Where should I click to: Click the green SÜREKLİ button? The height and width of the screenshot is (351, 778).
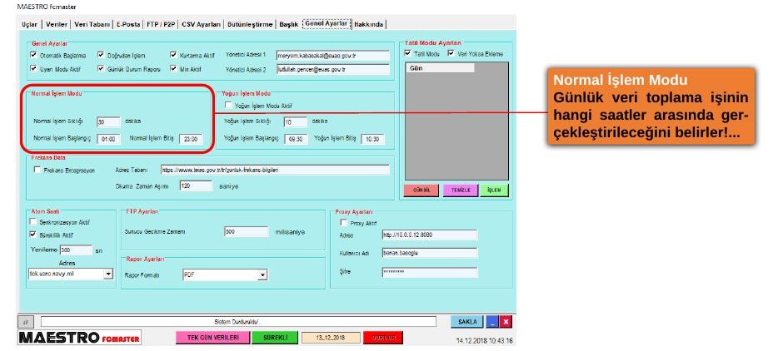[274, 338]
